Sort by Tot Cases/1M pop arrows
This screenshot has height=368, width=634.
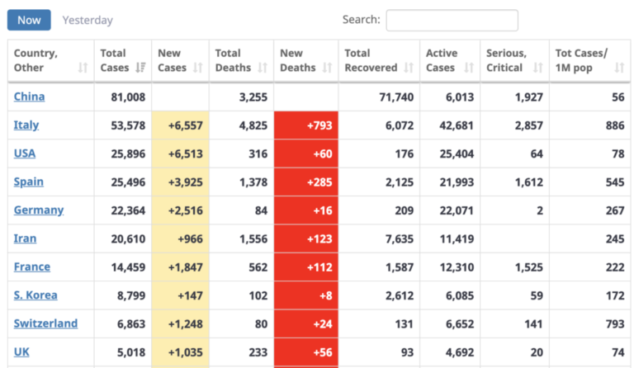619,68
